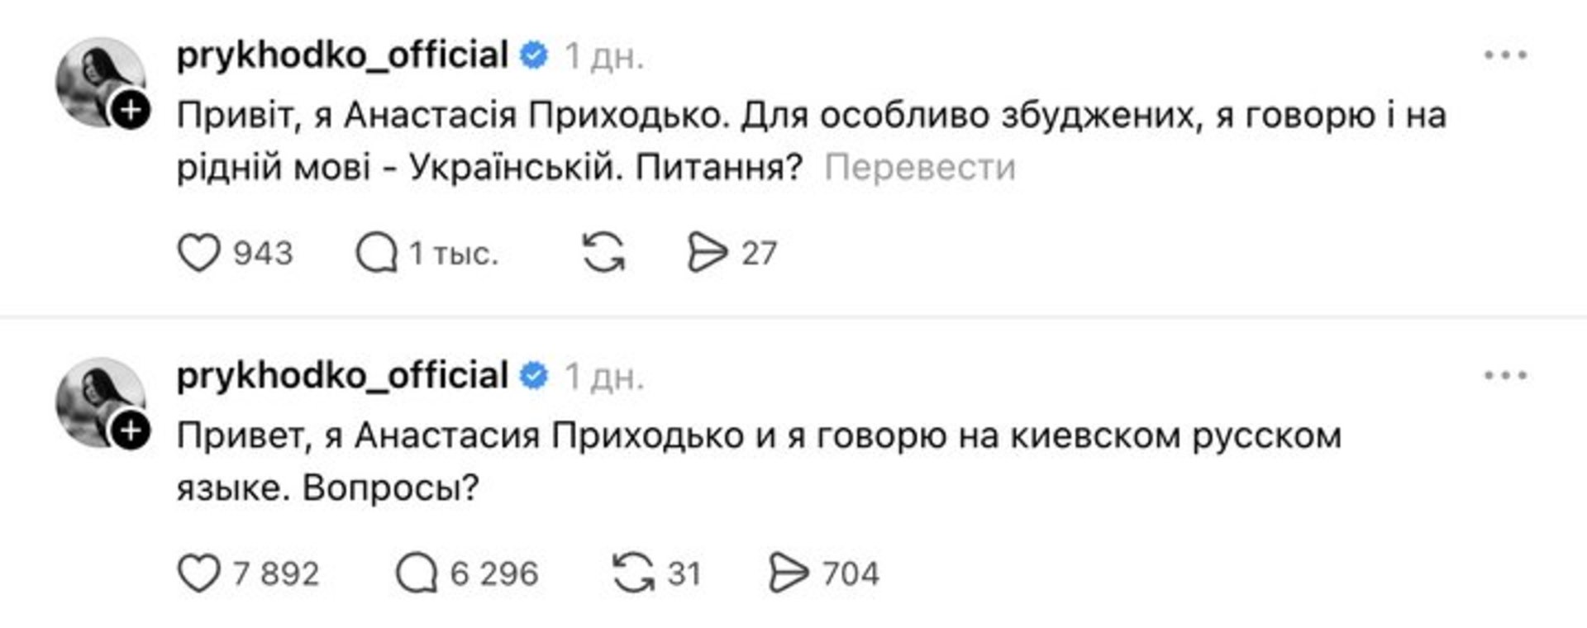The height and width of the screenshot is (628, 1587).
Task: Follow via plus badge on bottom avatar
Action: pyautogui.click(x=131, y=431)
